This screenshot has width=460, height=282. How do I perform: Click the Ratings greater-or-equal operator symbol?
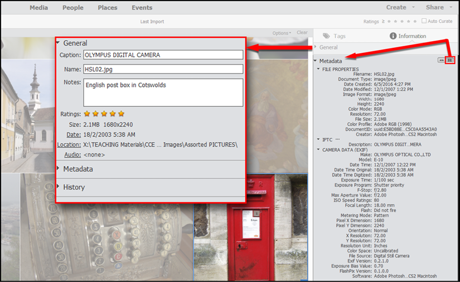(x=383, y=21)
